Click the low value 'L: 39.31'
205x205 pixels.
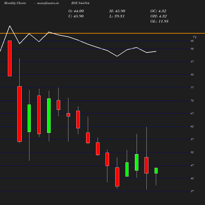(117, 16)
